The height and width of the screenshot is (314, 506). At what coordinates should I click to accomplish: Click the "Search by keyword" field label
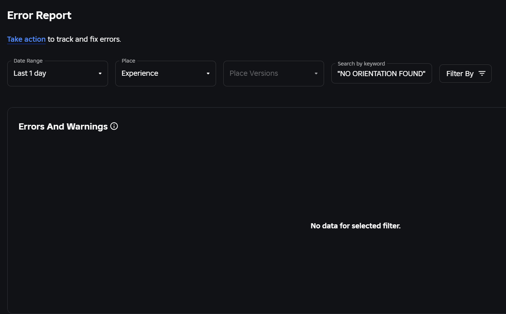[x=361, y=64]
